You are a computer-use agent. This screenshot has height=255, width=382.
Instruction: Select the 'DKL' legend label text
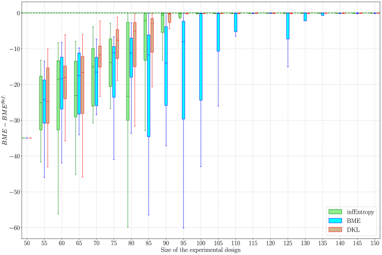(353, 229)
